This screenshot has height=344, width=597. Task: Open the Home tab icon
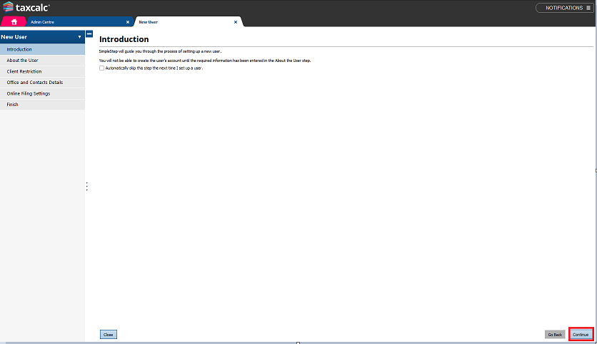14,22
